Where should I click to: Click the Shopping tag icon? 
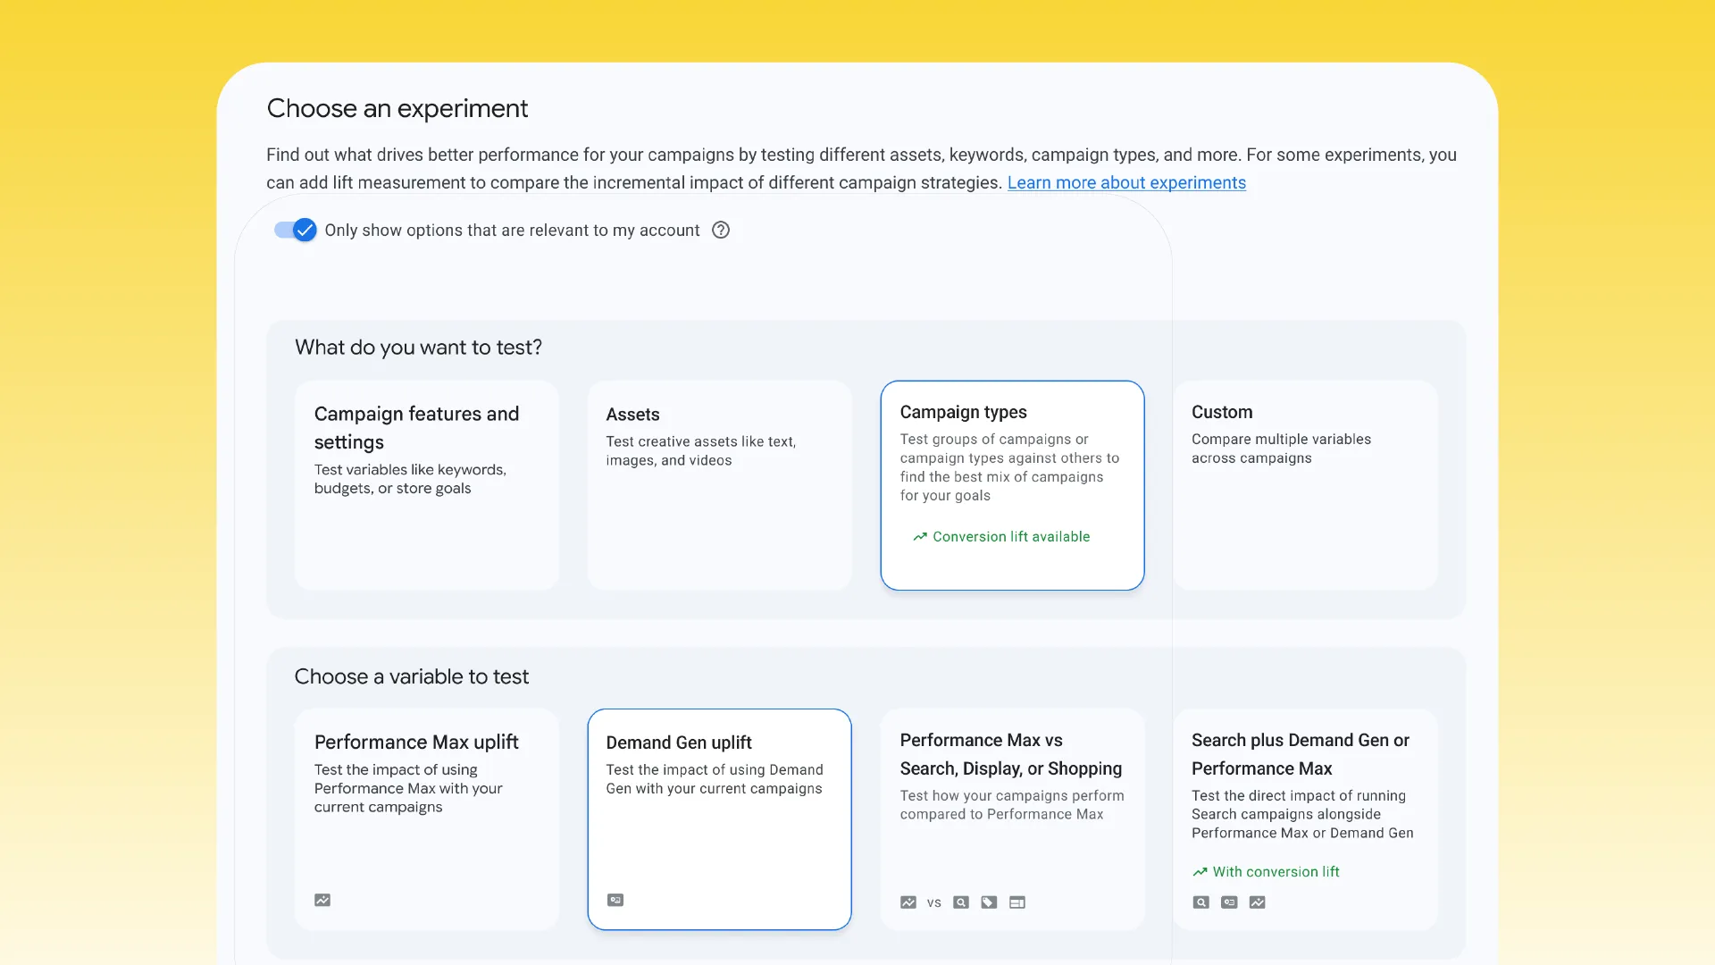click(989, 902)
